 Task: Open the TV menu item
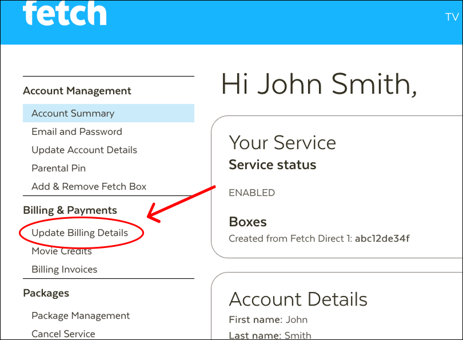[452, 17]
